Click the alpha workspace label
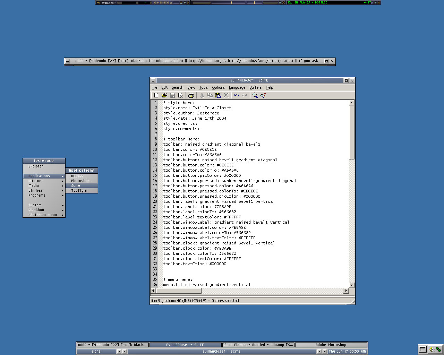 pos(96,352)
